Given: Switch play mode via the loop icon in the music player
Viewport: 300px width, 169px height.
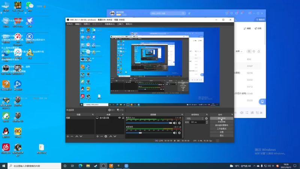Looking at the screenshot, I should pos(247,113).
